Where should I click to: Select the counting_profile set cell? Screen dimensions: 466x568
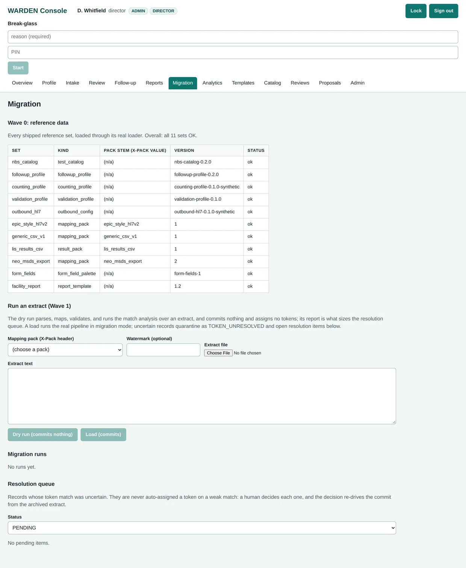(31, 187)
